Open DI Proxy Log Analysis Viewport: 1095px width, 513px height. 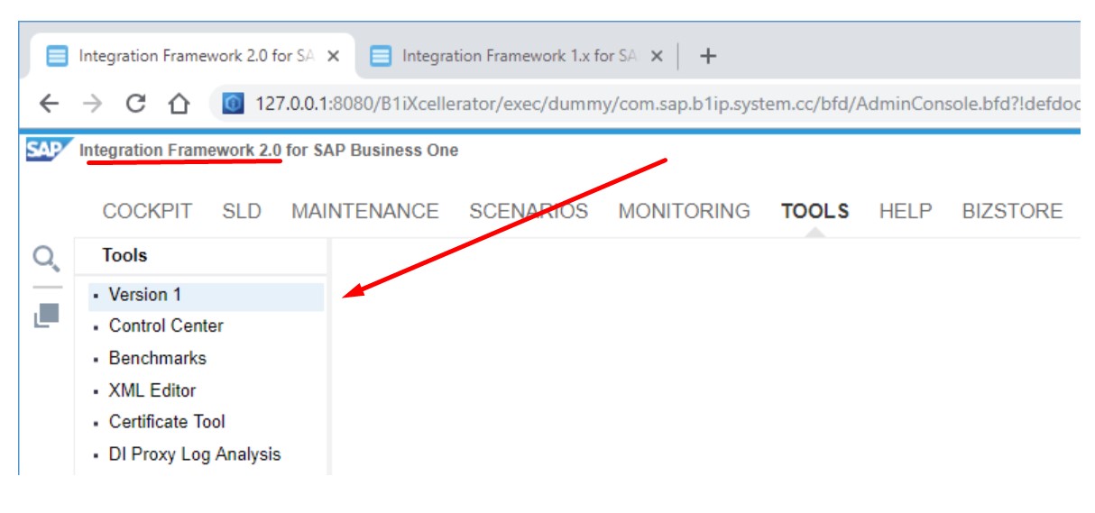195,454
